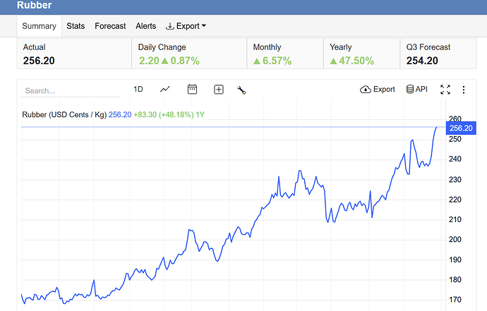487x311 pixels.
Task: Click the Q3 Forecast 254.20 value
Action: pyautogui.click(x=422, y=61)
